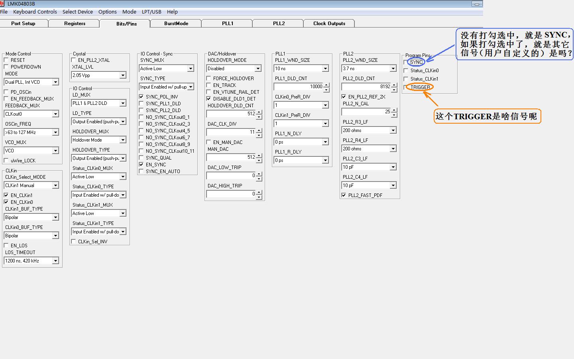Switch to the BurstMode tab
The image size is (574, 359).
[x=176, y=24]
